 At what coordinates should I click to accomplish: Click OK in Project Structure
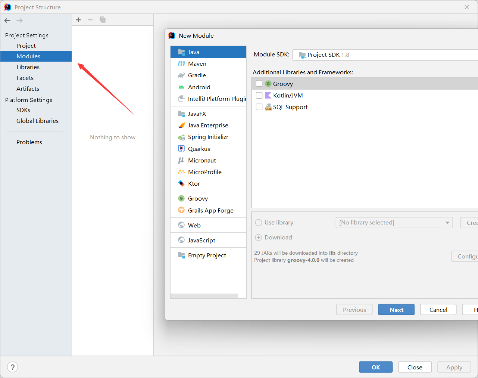376,367
